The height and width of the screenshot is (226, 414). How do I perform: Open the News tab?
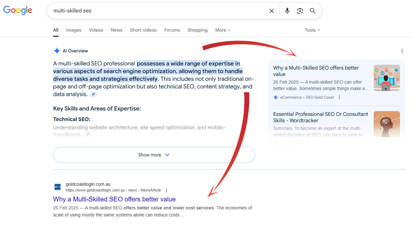coord(116,30)
